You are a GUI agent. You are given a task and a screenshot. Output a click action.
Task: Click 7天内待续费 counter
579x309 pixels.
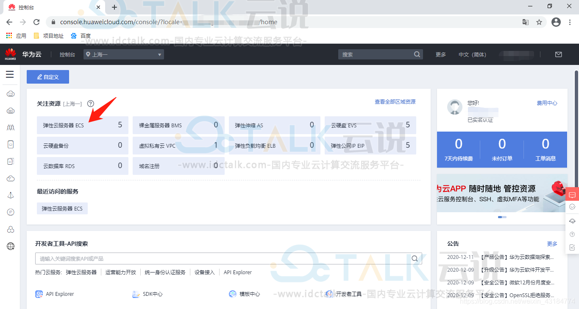(x=459, y=149)
